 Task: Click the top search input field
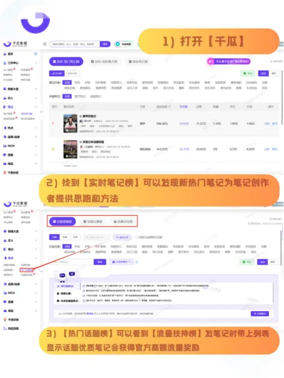click(75, 44)
